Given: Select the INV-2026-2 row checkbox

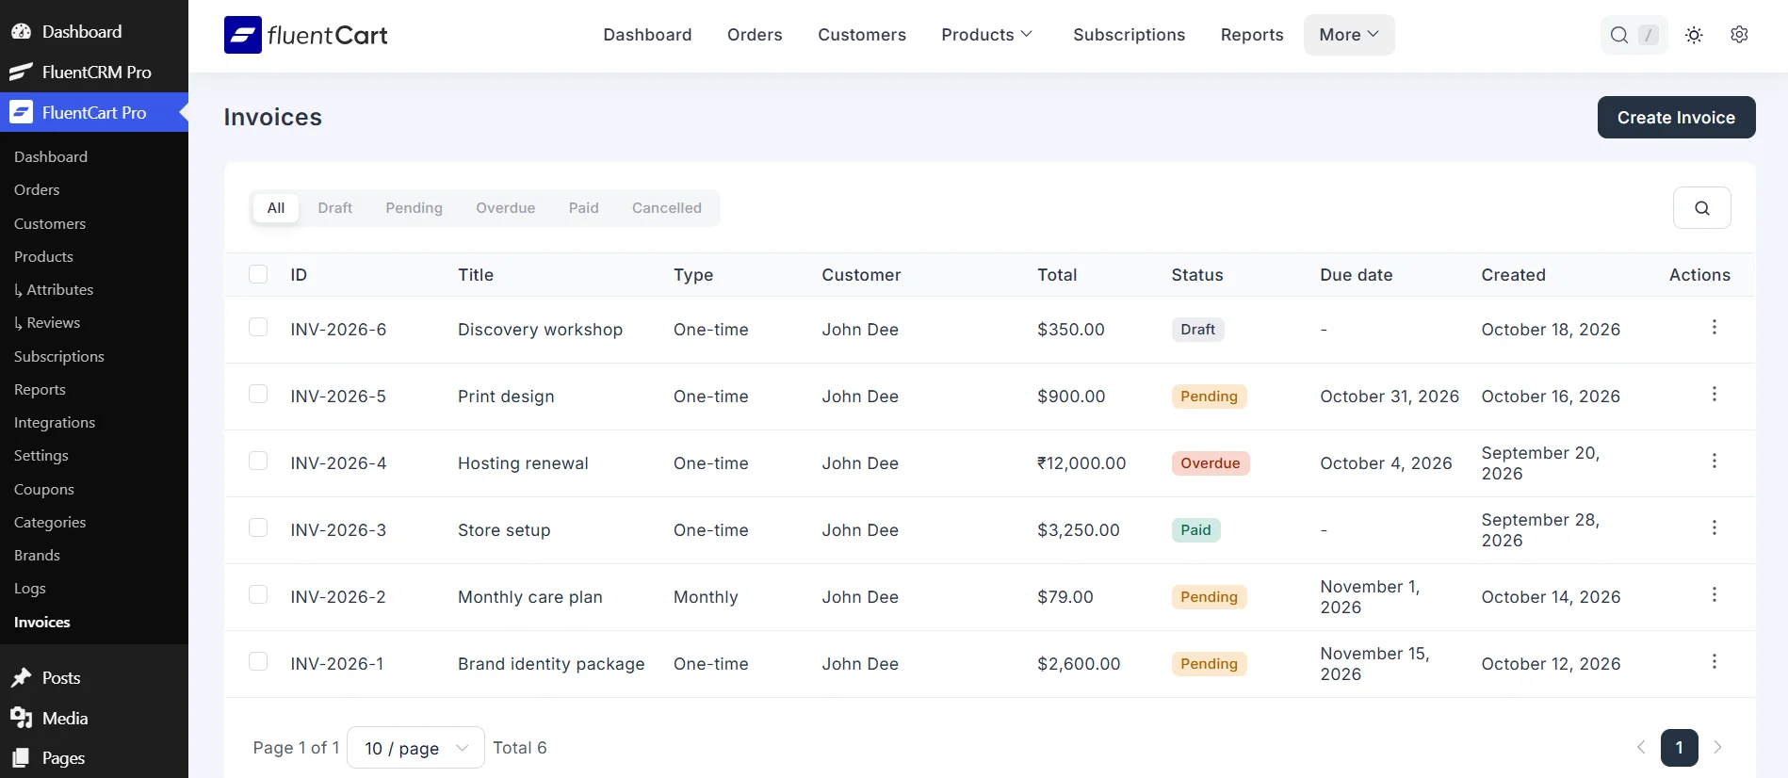Looking at the screenshot, I should pyautogui.click(x=258, y=594).
